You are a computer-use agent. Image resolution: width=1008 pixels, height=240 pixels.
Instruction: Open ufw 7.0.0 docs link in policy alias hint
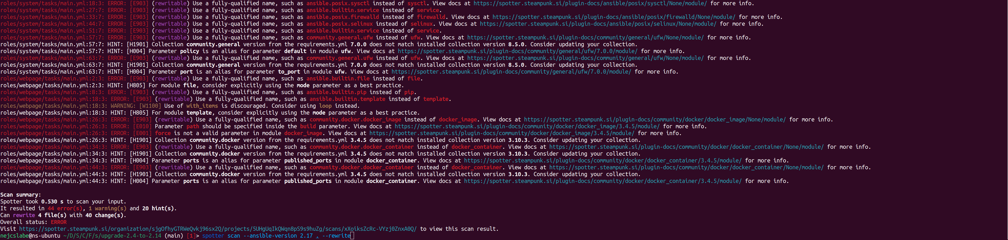click(x=517, y=51)
